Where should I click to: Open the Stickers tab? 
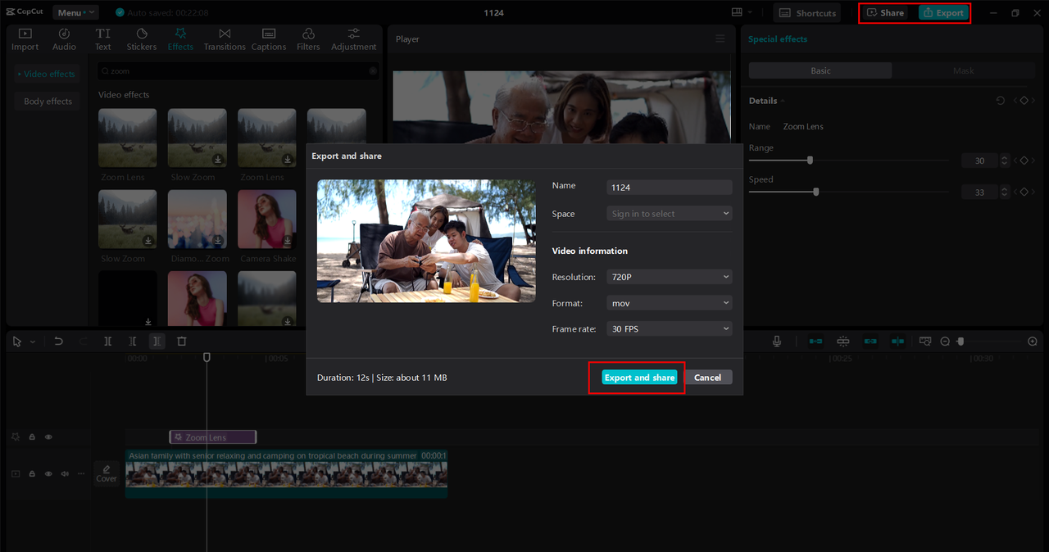coord(141,39)
